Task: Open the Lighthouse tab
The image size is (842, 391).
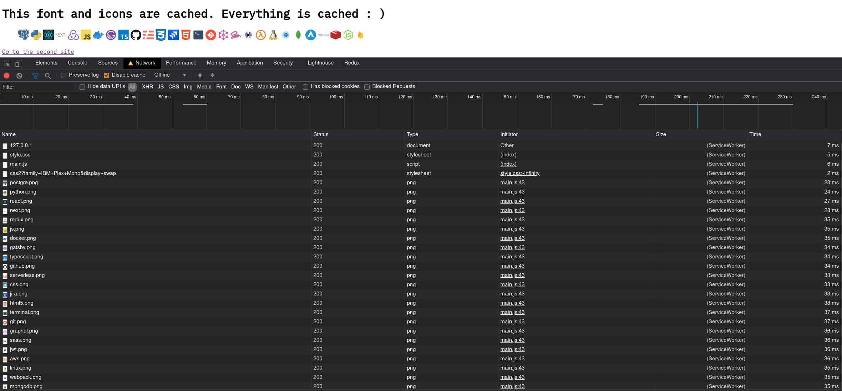Action: click(320, 63)
